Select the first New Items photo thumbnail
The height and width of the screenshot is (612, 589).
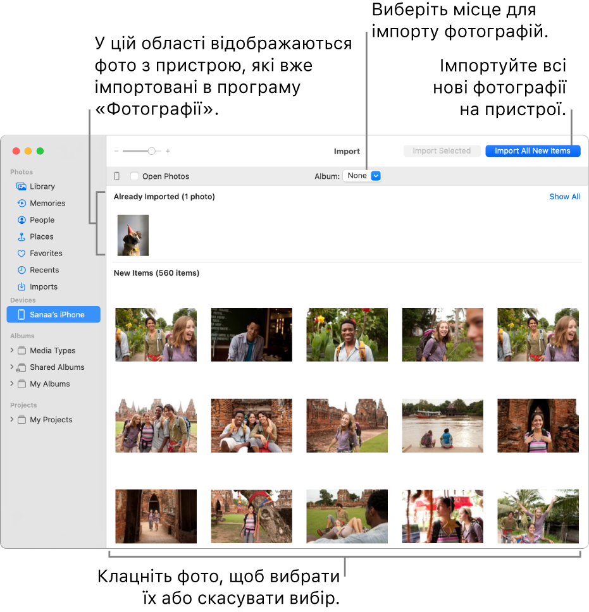point(156,334)
